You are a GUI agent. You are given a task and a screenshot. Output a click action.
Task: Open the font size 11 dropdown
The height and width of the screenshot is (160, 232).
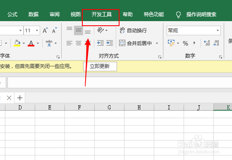tap(37, 31)
